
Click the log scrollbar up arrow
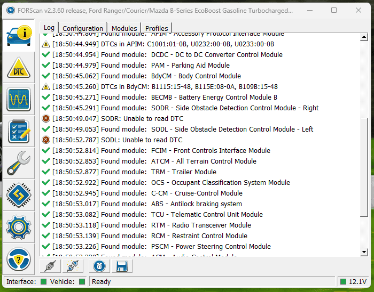pyautogui.click(x=364, y=37)
